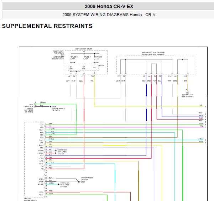Select SRS unit pin label 'CAN-L'
Screen dimensions: 214x201
41,153
